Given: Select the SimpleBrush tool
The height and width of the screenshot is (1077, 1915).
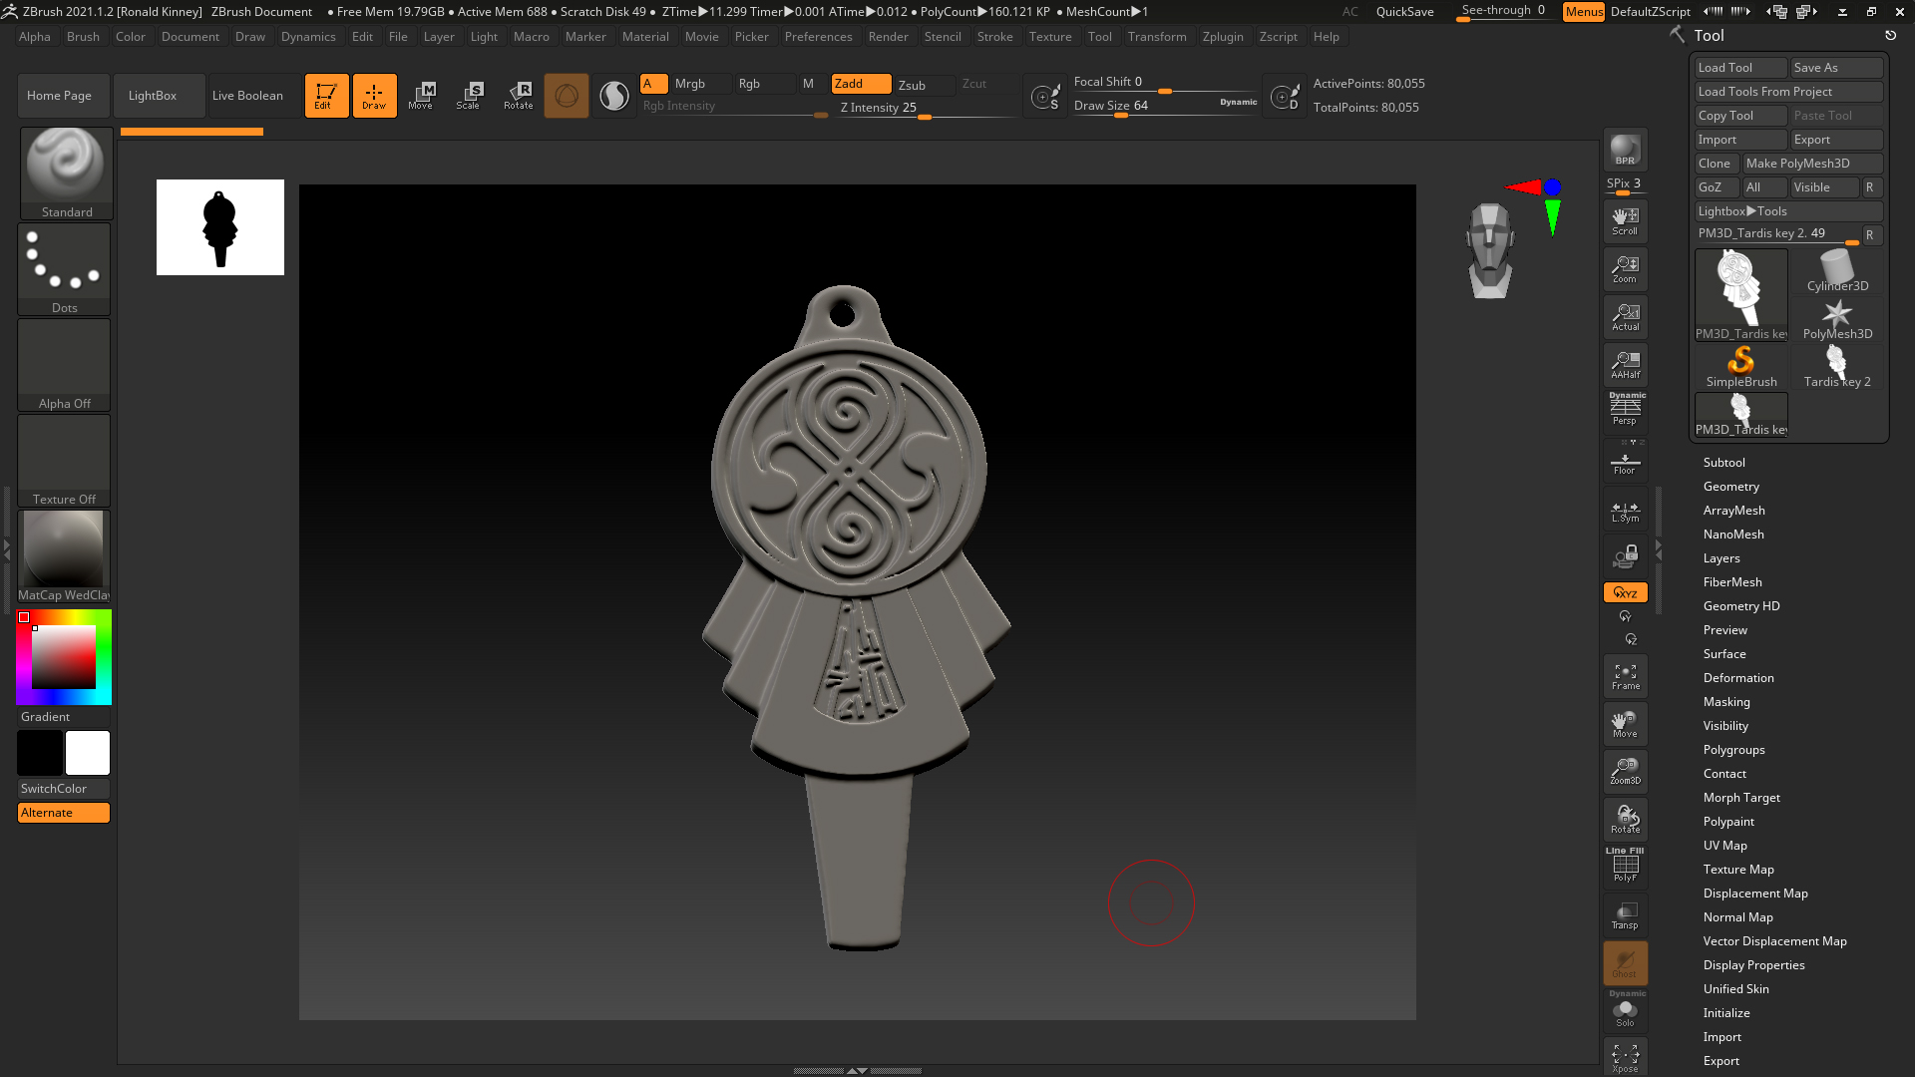Looking at the screenshot, I should click(1740, 367).
